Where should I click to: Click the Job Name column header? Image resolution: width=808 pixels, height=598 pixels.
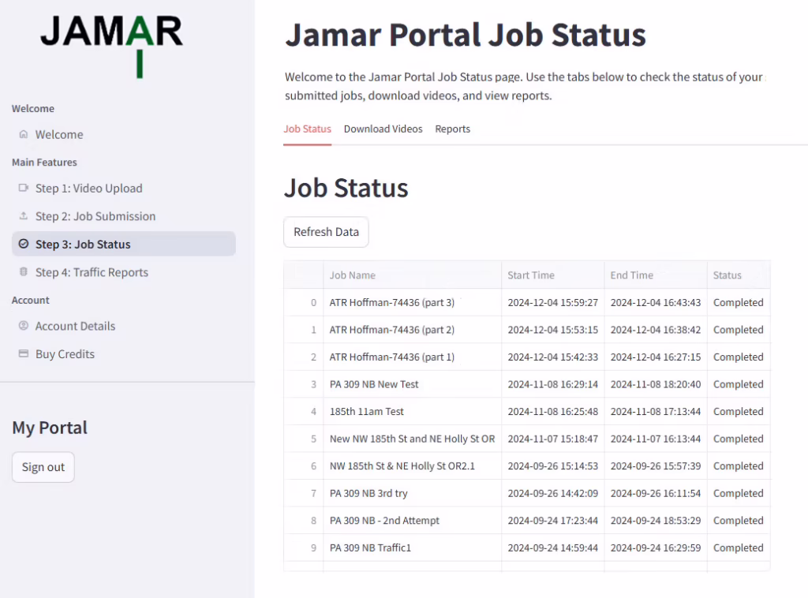412,275
